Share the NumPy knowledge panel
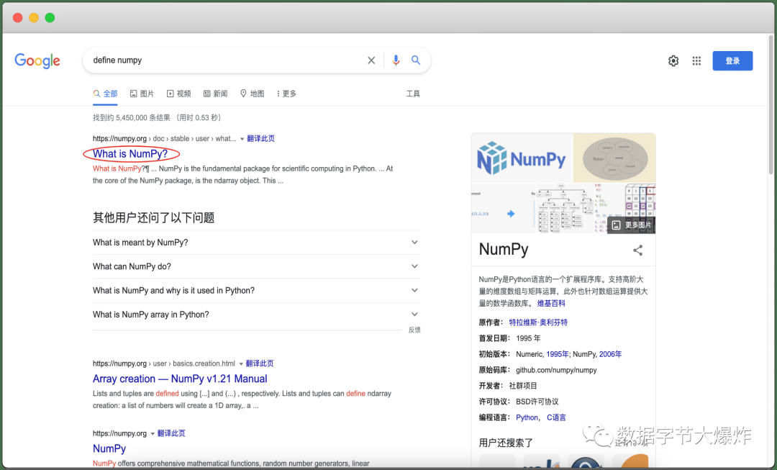 click(637, 250)
